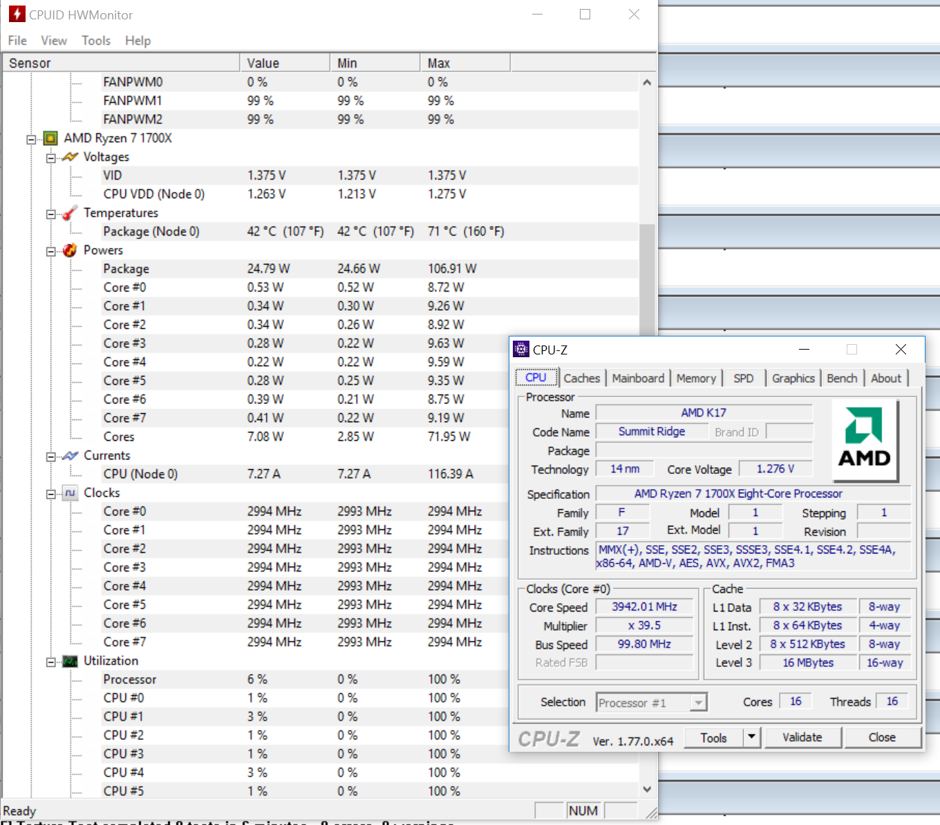940x825 pixels.
Task: Select the Package power row
Action: [x=126, y=269]
